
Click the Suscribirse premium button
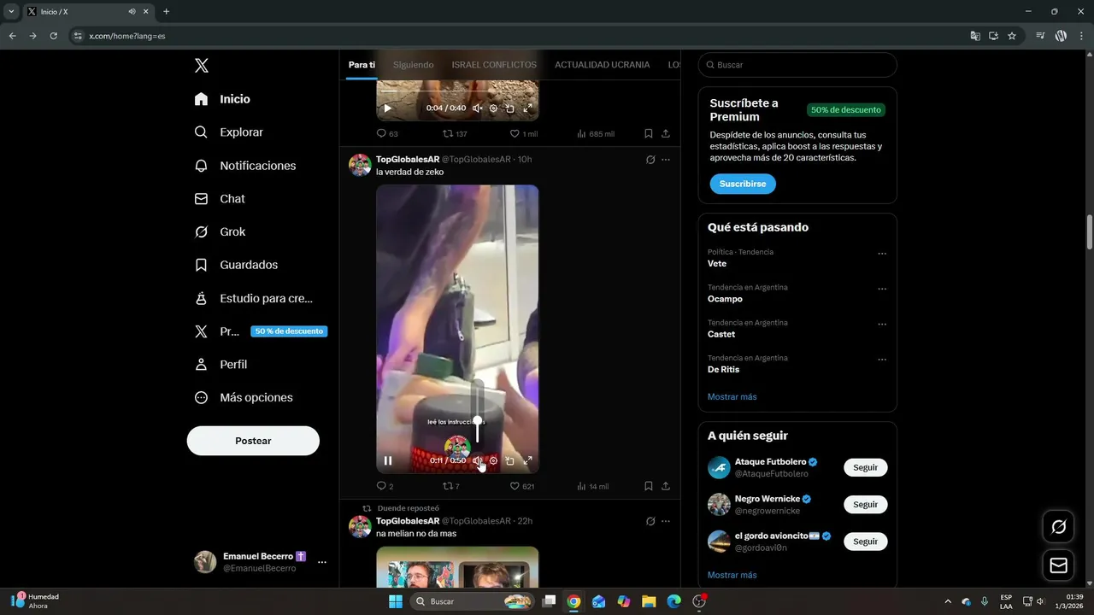pyautogui.click(x=743, y=184)
